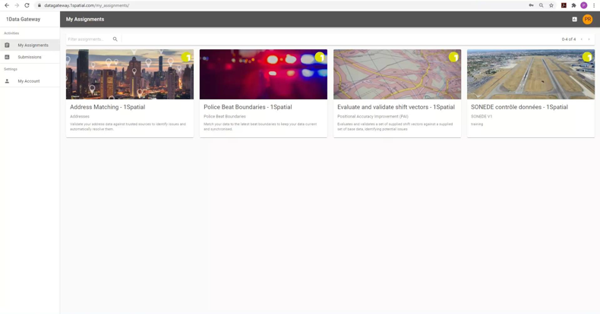Viewport: 600px width, 314px height.
Task: Click the My Assignments clipboard icon
Action: 7,45
